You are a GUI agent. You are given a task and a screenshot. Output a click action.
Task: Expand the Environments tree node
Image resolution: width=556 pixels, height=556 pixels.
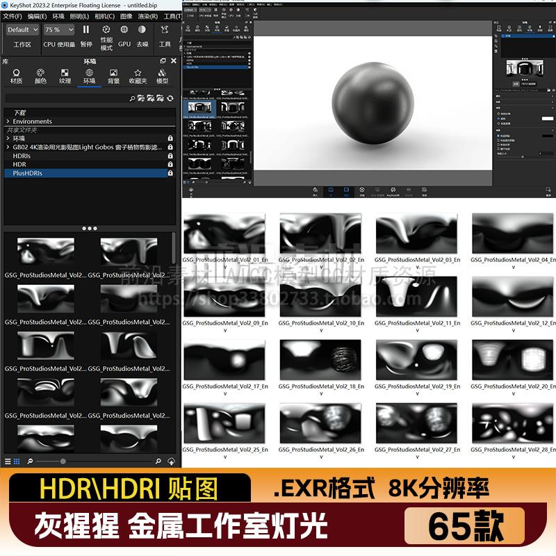[x=7, y=121]
